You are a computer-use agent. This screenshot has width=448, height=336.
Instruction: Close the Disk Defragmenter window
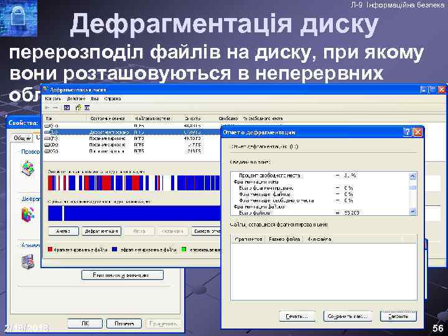point(441,90)
